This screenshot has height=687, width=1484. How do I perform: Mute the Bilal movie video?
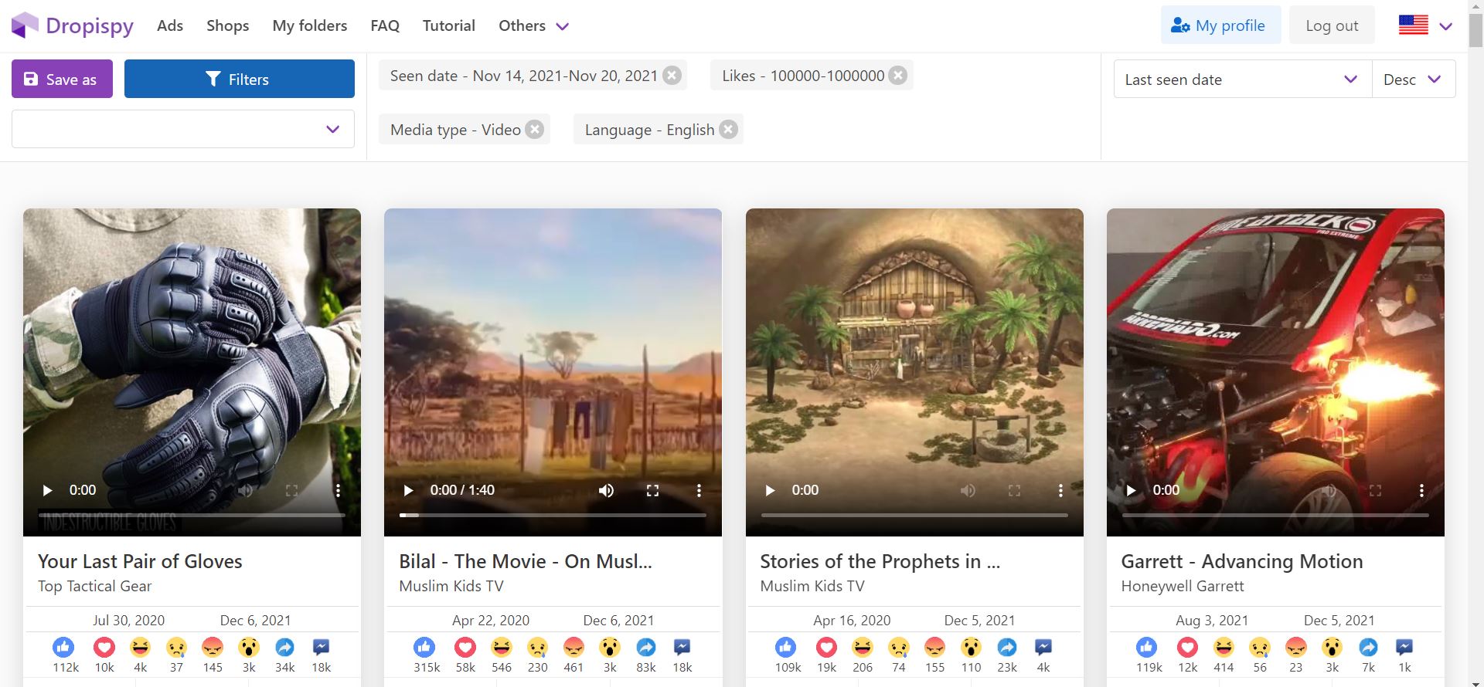(x=606, y=490)
